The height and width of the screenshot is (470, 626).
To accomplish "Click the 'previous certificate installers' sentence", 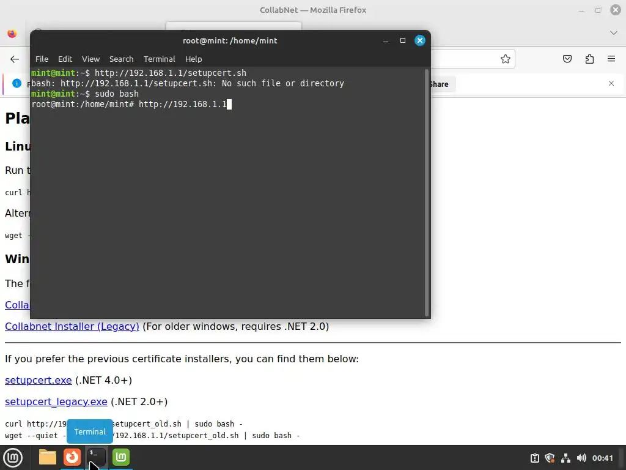I will pyautogui.click(x=182, y=359).
